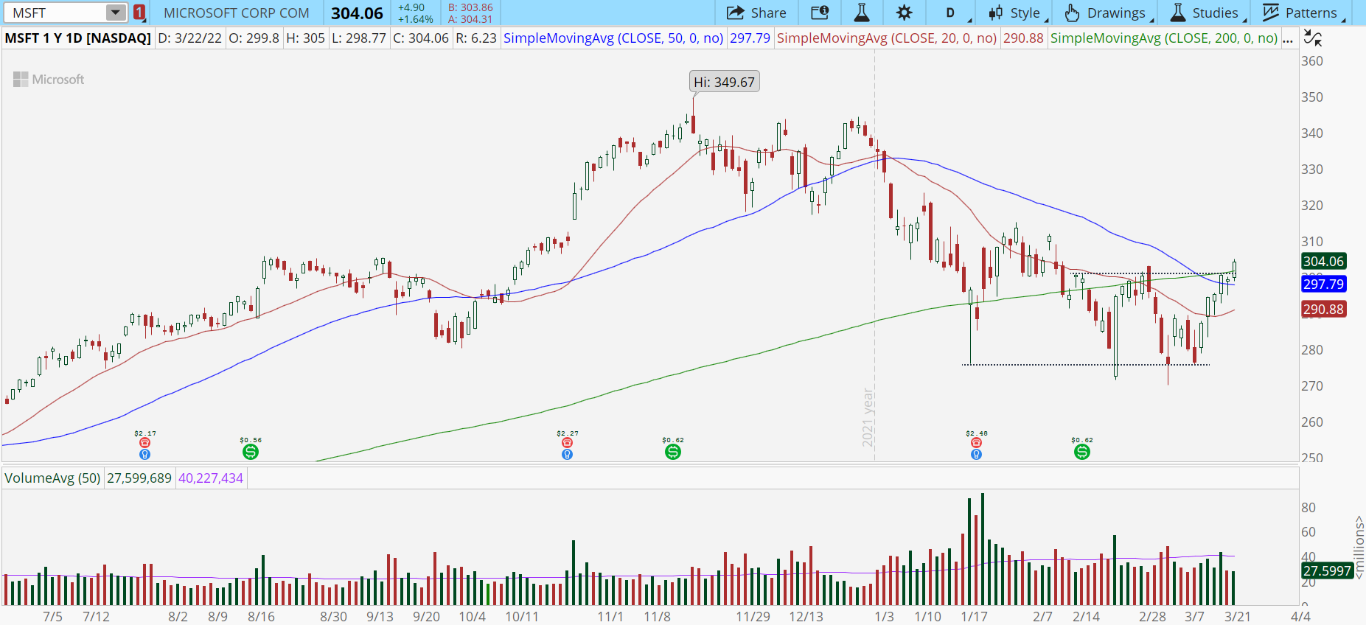Click the B: 303.86 bid quote
Screen dimensions: 1366x625
click(x=470, y=7)
